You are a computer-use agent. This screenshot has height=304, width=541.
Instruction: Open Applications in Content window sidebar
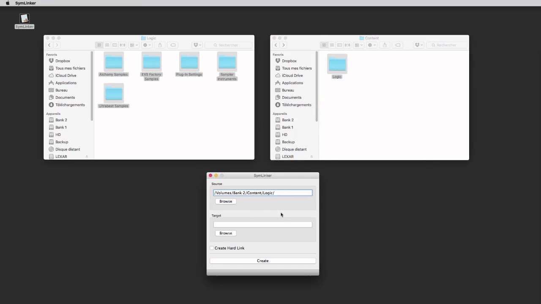(x=292, y=83)
